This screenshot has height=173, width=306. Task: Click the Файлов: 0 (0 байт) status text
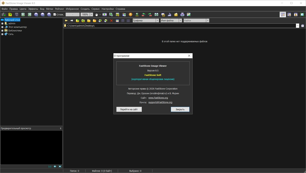102,171
